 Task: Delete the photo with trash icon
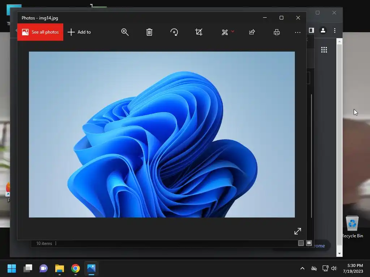click(x=149, y=32)
